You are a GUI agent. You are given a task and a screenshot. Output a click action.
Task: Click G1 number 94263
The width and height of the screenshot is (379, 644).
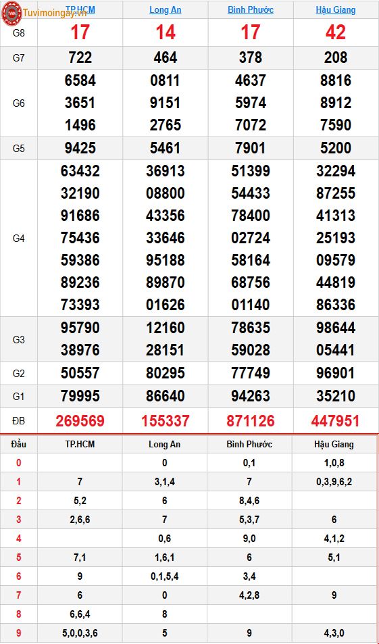coord(251,396)
